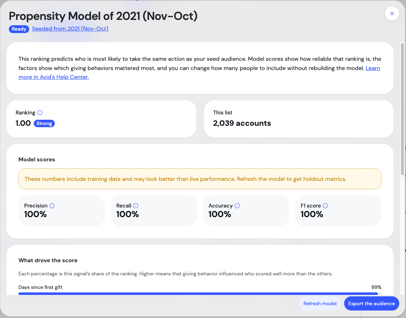Click the Precision 100% score card
This screenshot has width=406, height=318.
point(62,211)
